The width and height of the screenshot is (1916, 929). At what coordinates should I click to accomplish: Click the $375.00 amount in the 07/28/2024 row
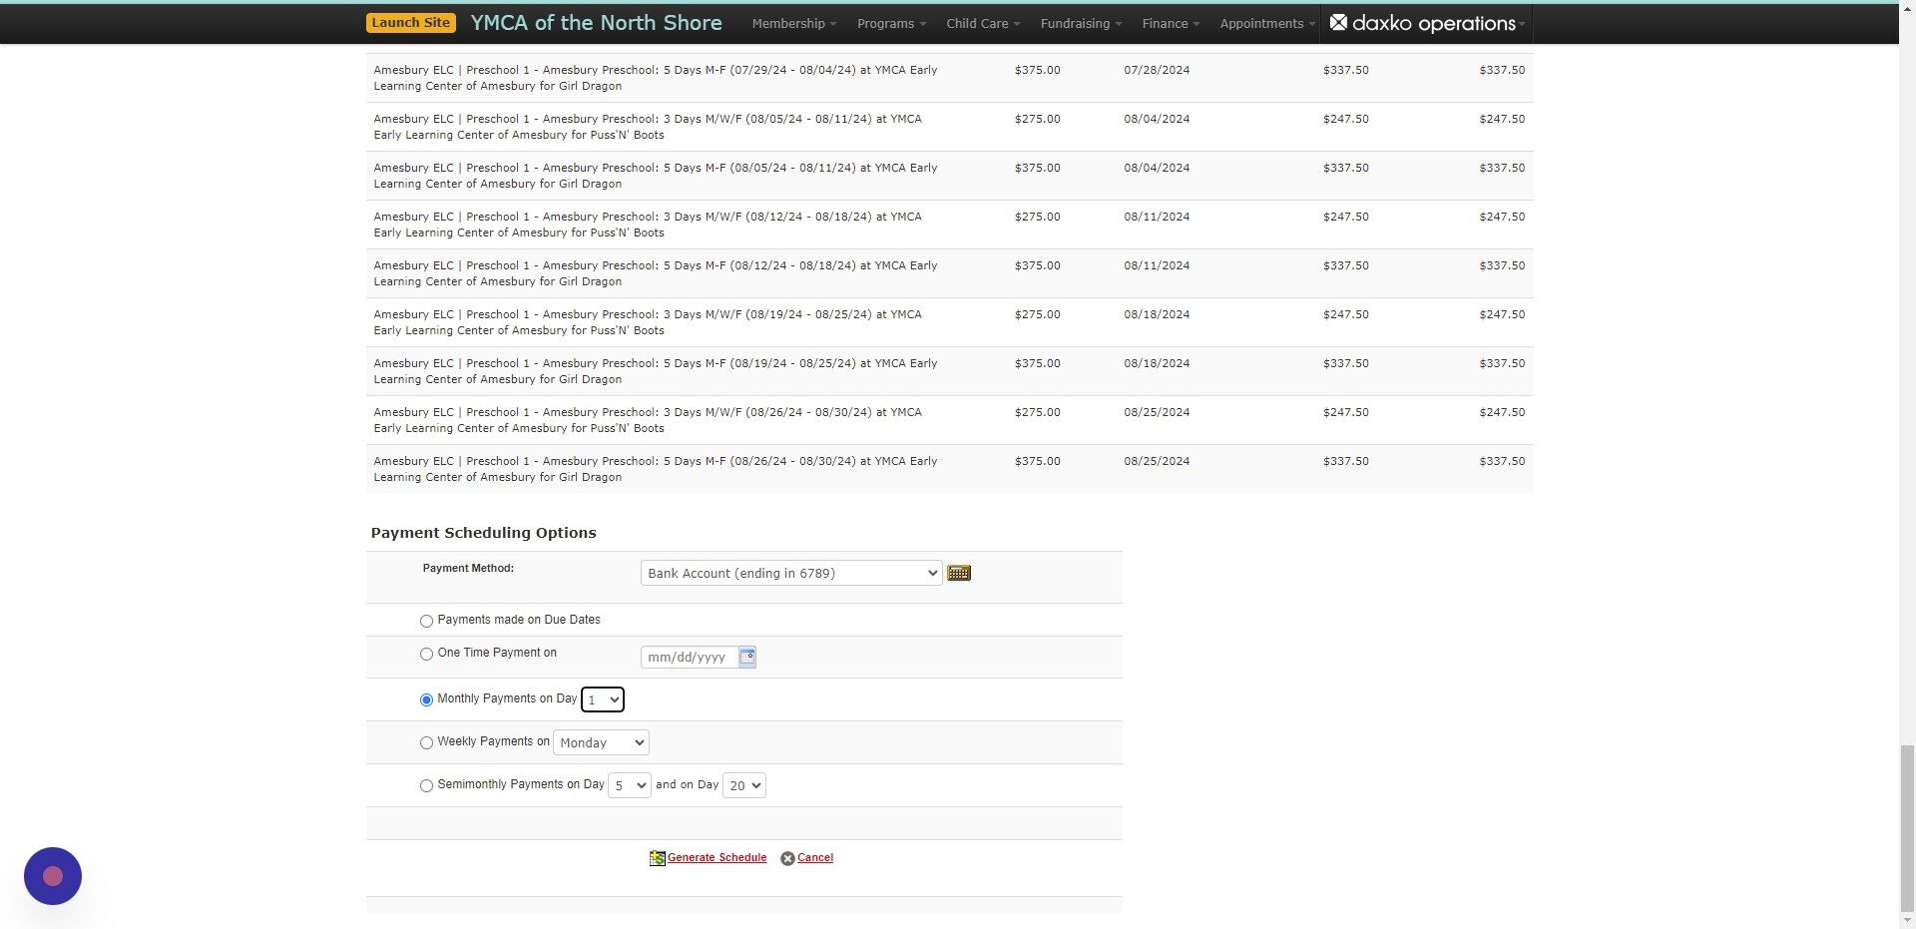1037,71
